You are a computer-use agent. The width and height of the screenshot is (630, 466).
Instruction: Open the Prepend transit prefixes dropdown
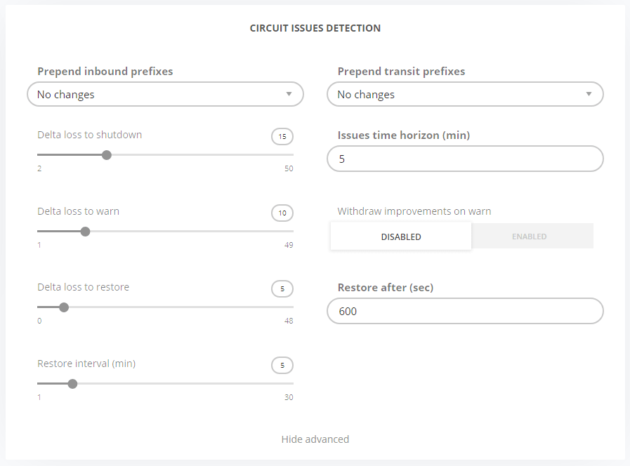tap(465, 94)
